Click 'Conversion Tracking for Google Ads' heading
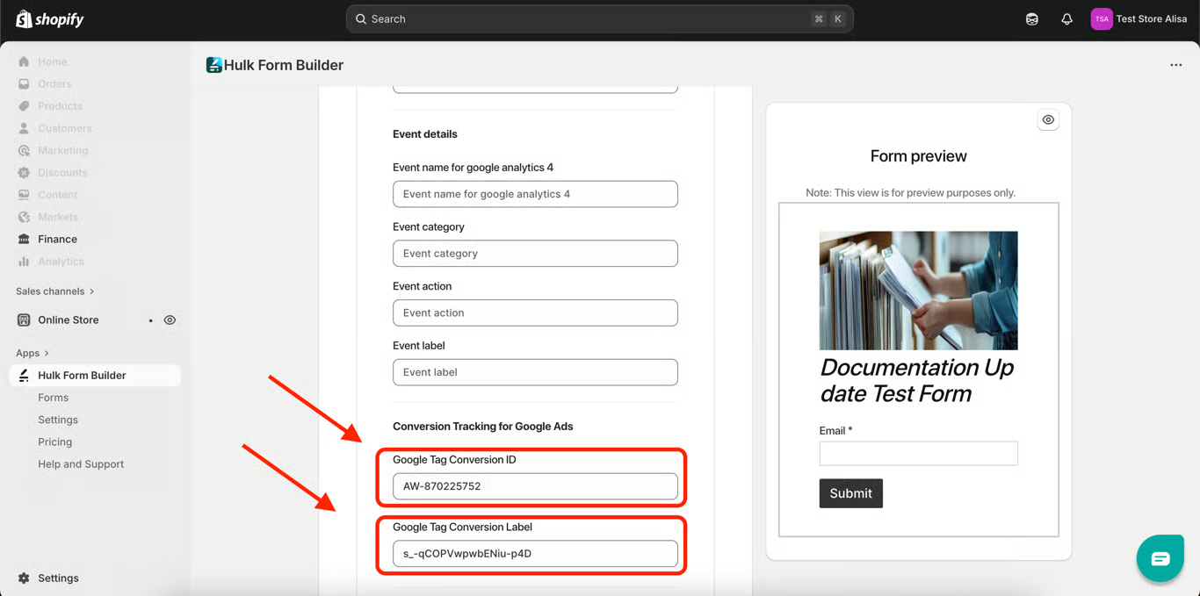This screenshot has width=1200, height=596. [482, 427]
